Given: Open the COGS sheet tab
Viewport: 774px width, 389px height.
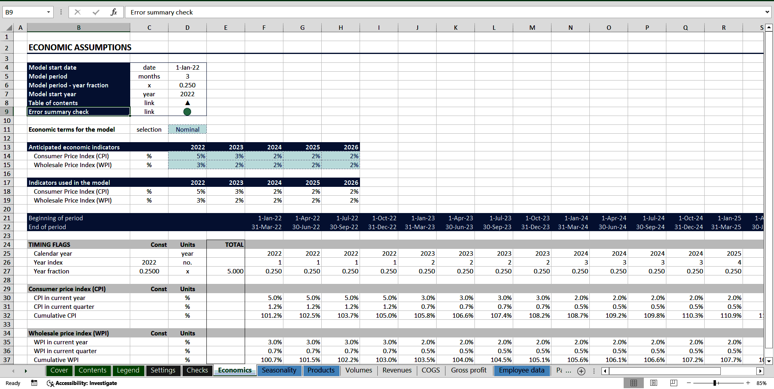Looking at the screenshot, I should pyautogui.click(x=431, y=370).
